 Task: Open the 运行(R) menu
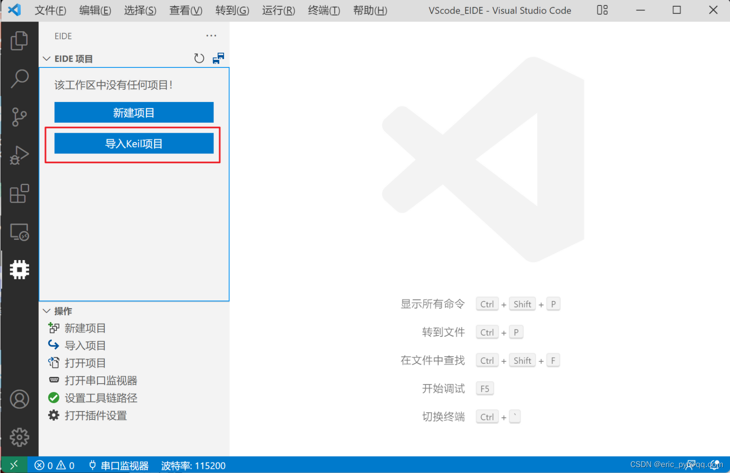(x=278, y=11)
